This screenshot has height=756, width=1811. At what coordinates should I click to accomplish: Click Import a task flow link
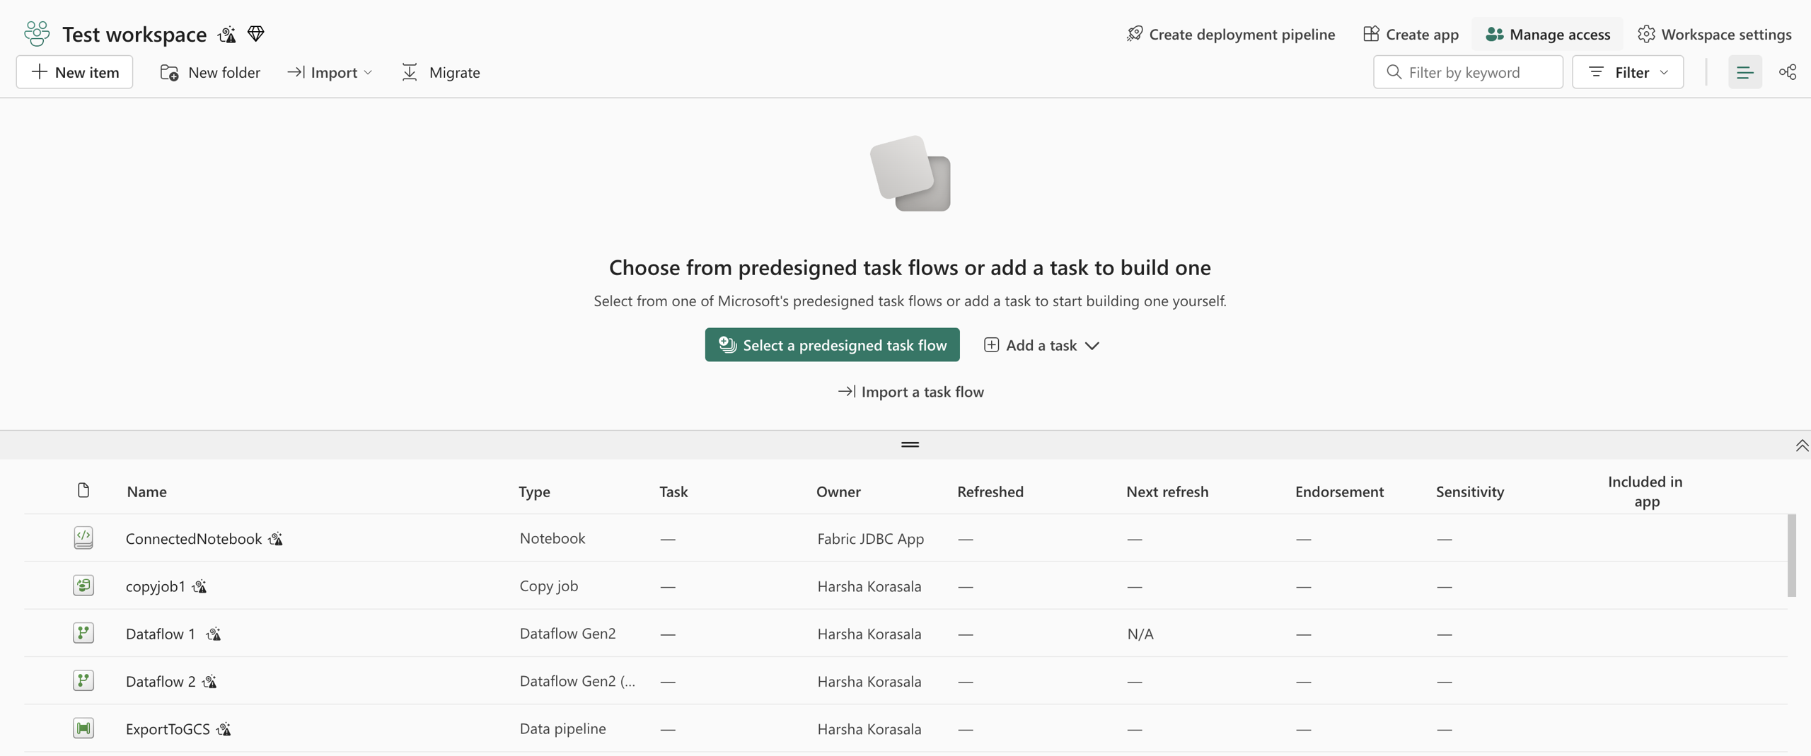[x=910, y=392]
